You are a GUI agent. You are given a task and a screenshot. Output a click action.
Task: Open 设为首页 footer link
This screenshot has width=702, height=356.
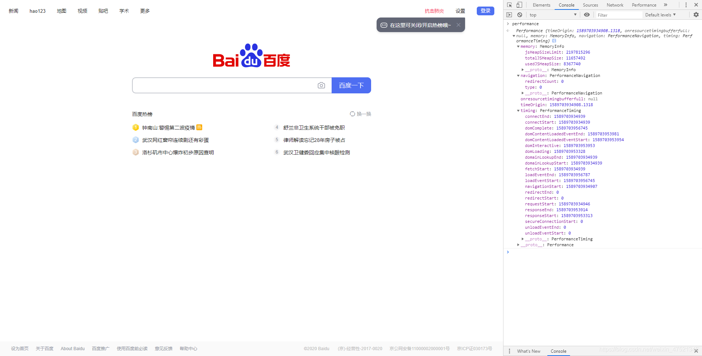pyautogui.click(x=20, y=349)
